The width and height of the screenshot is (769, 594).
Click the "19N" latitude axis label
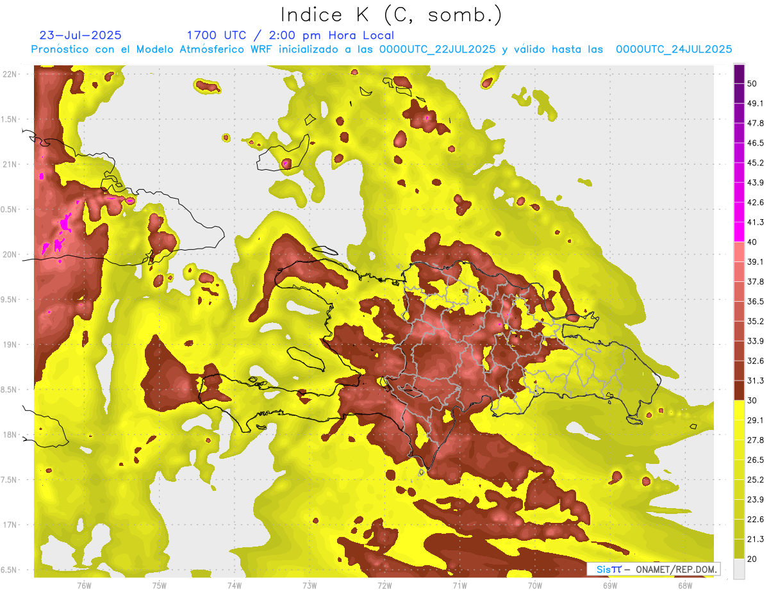(10, 344)
